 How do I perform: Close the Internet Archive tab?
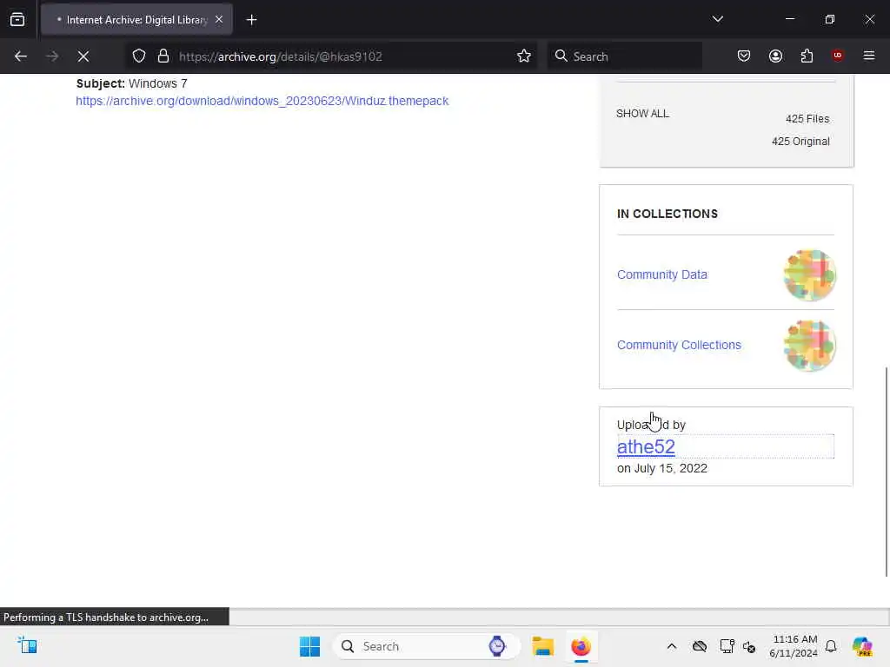click(x=219, y=19)
